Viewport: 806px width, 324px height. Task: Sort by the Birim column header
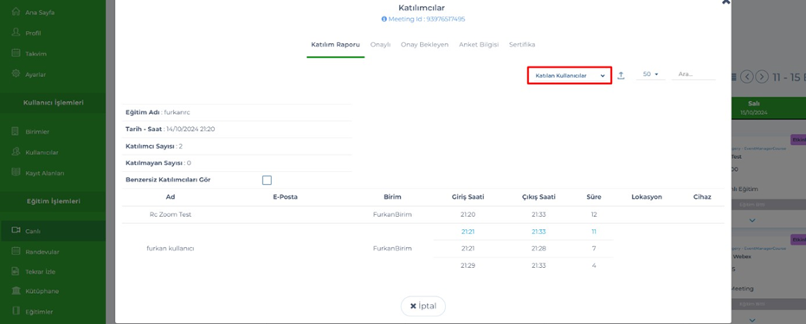point(392,197)
